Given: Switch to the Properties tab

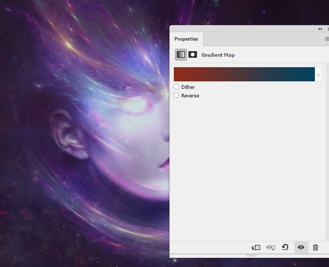Looking at the screenshot, I should (186, 39).
